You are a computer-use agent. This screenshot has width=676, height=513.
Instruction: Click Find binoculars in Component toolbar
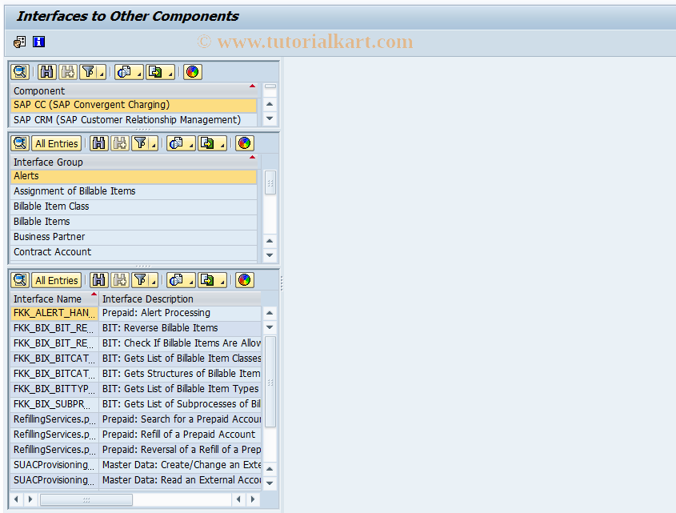46,71
